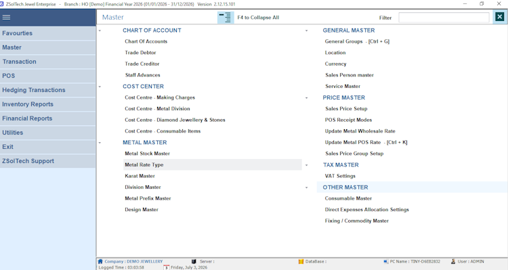The width and height of the screenshot is (508, 270).
Task: Open Sales Price Group Setup
Action: coord(354,154)
